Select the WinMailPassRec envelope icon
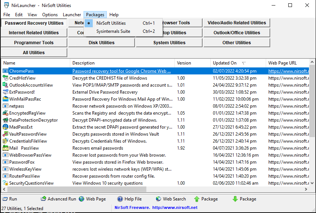The image size is (316, 213). click(6, 99)
